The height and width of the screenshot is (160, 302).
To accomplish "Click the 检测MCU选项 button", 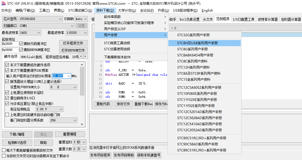I will [x=17, y=143].
